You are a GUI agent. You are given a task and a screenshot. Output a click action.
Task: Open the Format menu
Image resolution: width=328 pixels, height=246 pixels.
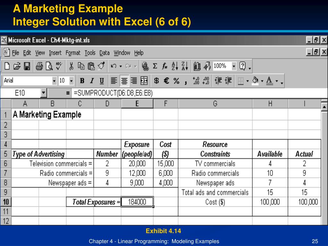[73, 53]
